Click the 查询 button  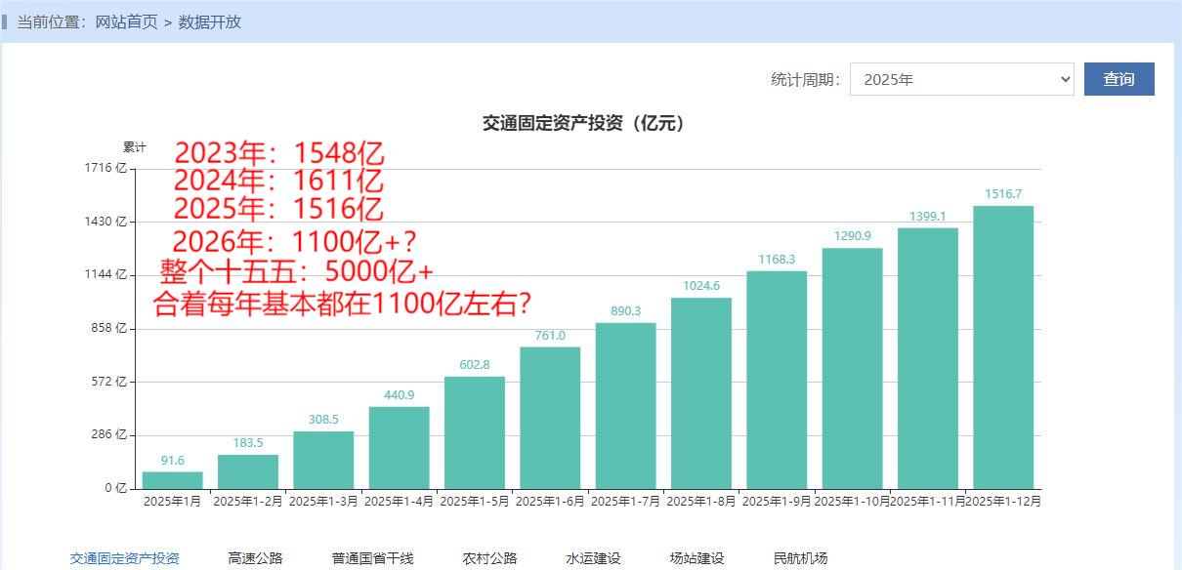tap(1119, 79)
